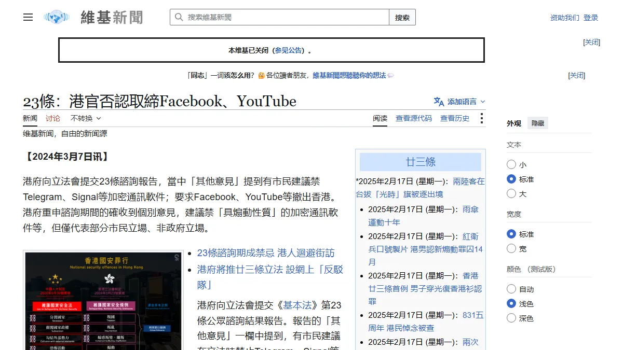Open 港府將推廿三條立法 設網上「反駁隊」 link
This screenshot has height=350, width=623.
pyautogui.click(x=270, y=277)
